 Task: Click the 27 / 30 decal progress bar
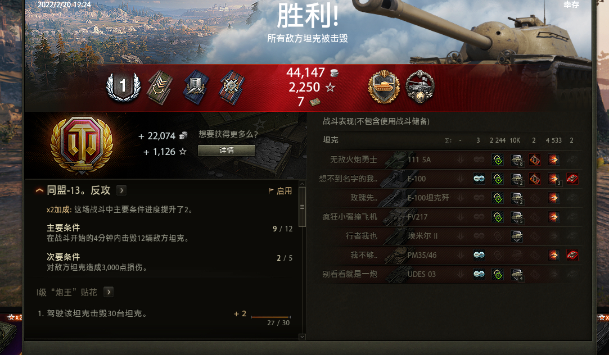tap(270, 317)
